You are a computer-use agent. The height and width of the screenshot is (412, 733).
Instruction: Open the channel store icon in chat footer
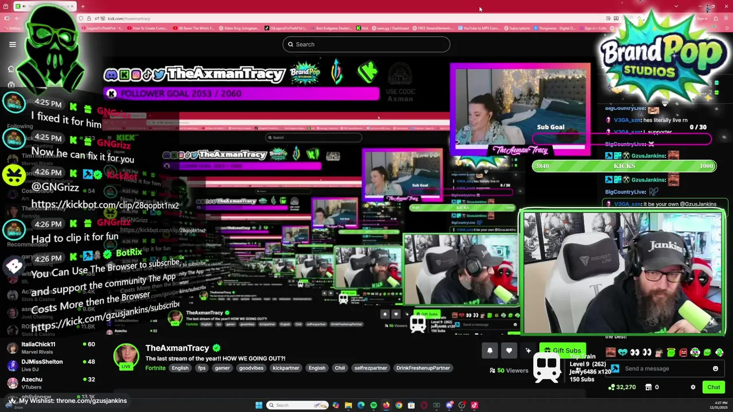click(x=649, y=387)
